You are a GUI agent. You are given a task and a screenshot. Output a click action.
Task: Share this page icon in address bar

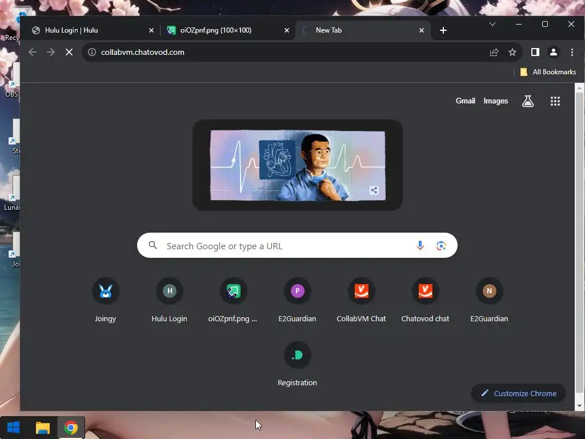(x=494, y=52)
